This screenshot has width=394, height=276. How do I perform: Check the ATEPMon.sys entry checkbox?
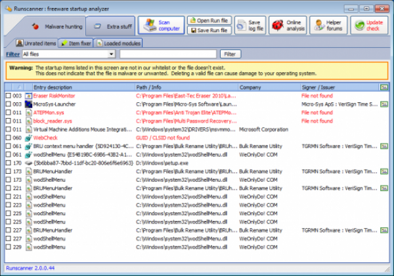[x=9, y=112]
